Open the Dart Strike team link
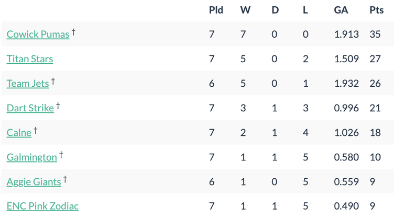394x219 pixels. (30, 108)
